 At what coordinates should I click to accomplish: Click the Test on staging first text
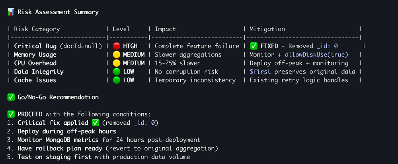pos(55,156)
